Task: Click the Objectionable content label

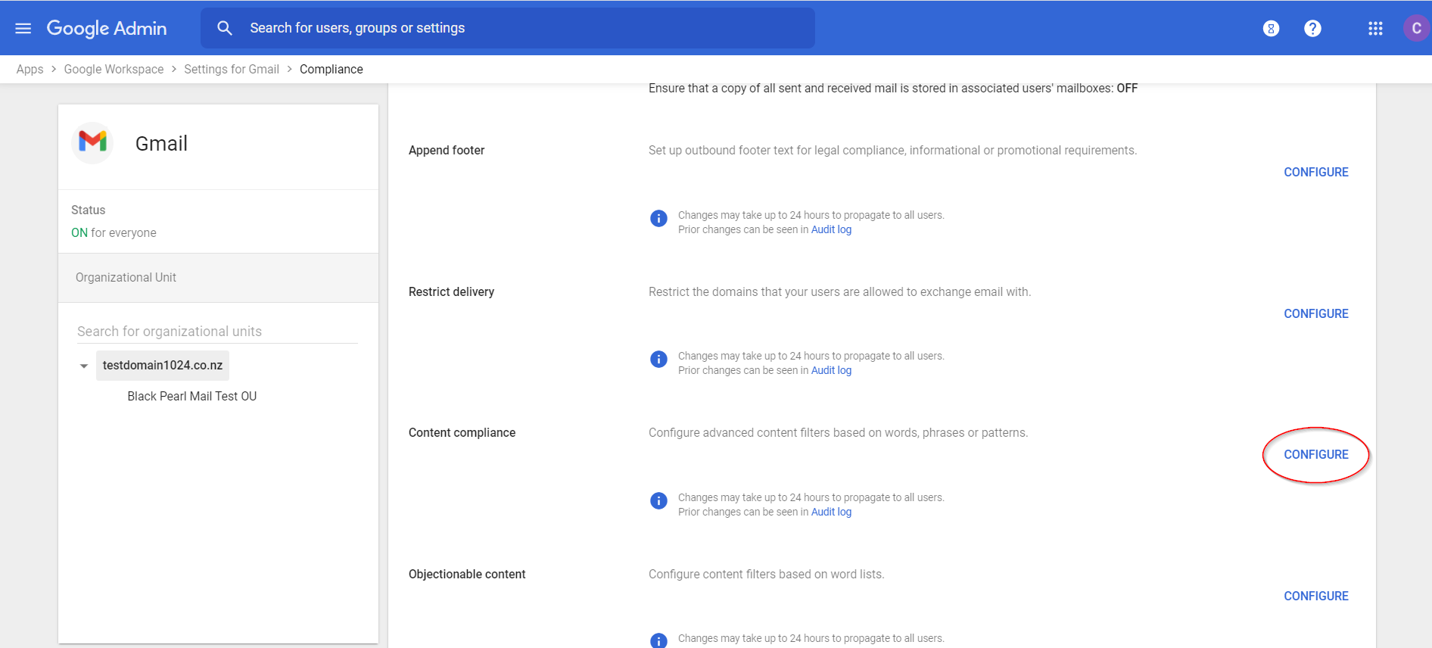Action: pos(467,575)
